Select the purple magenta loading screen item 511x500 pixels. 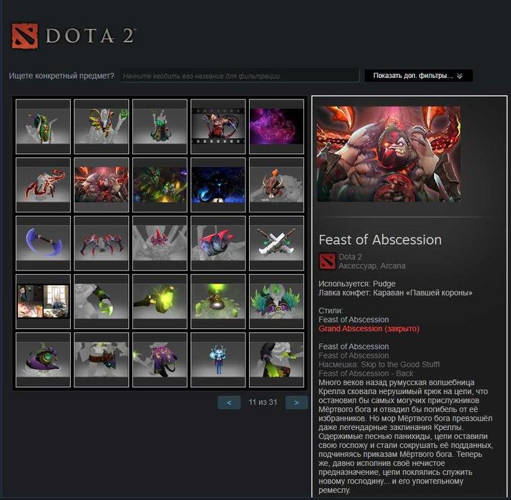(x=276, y=127)
